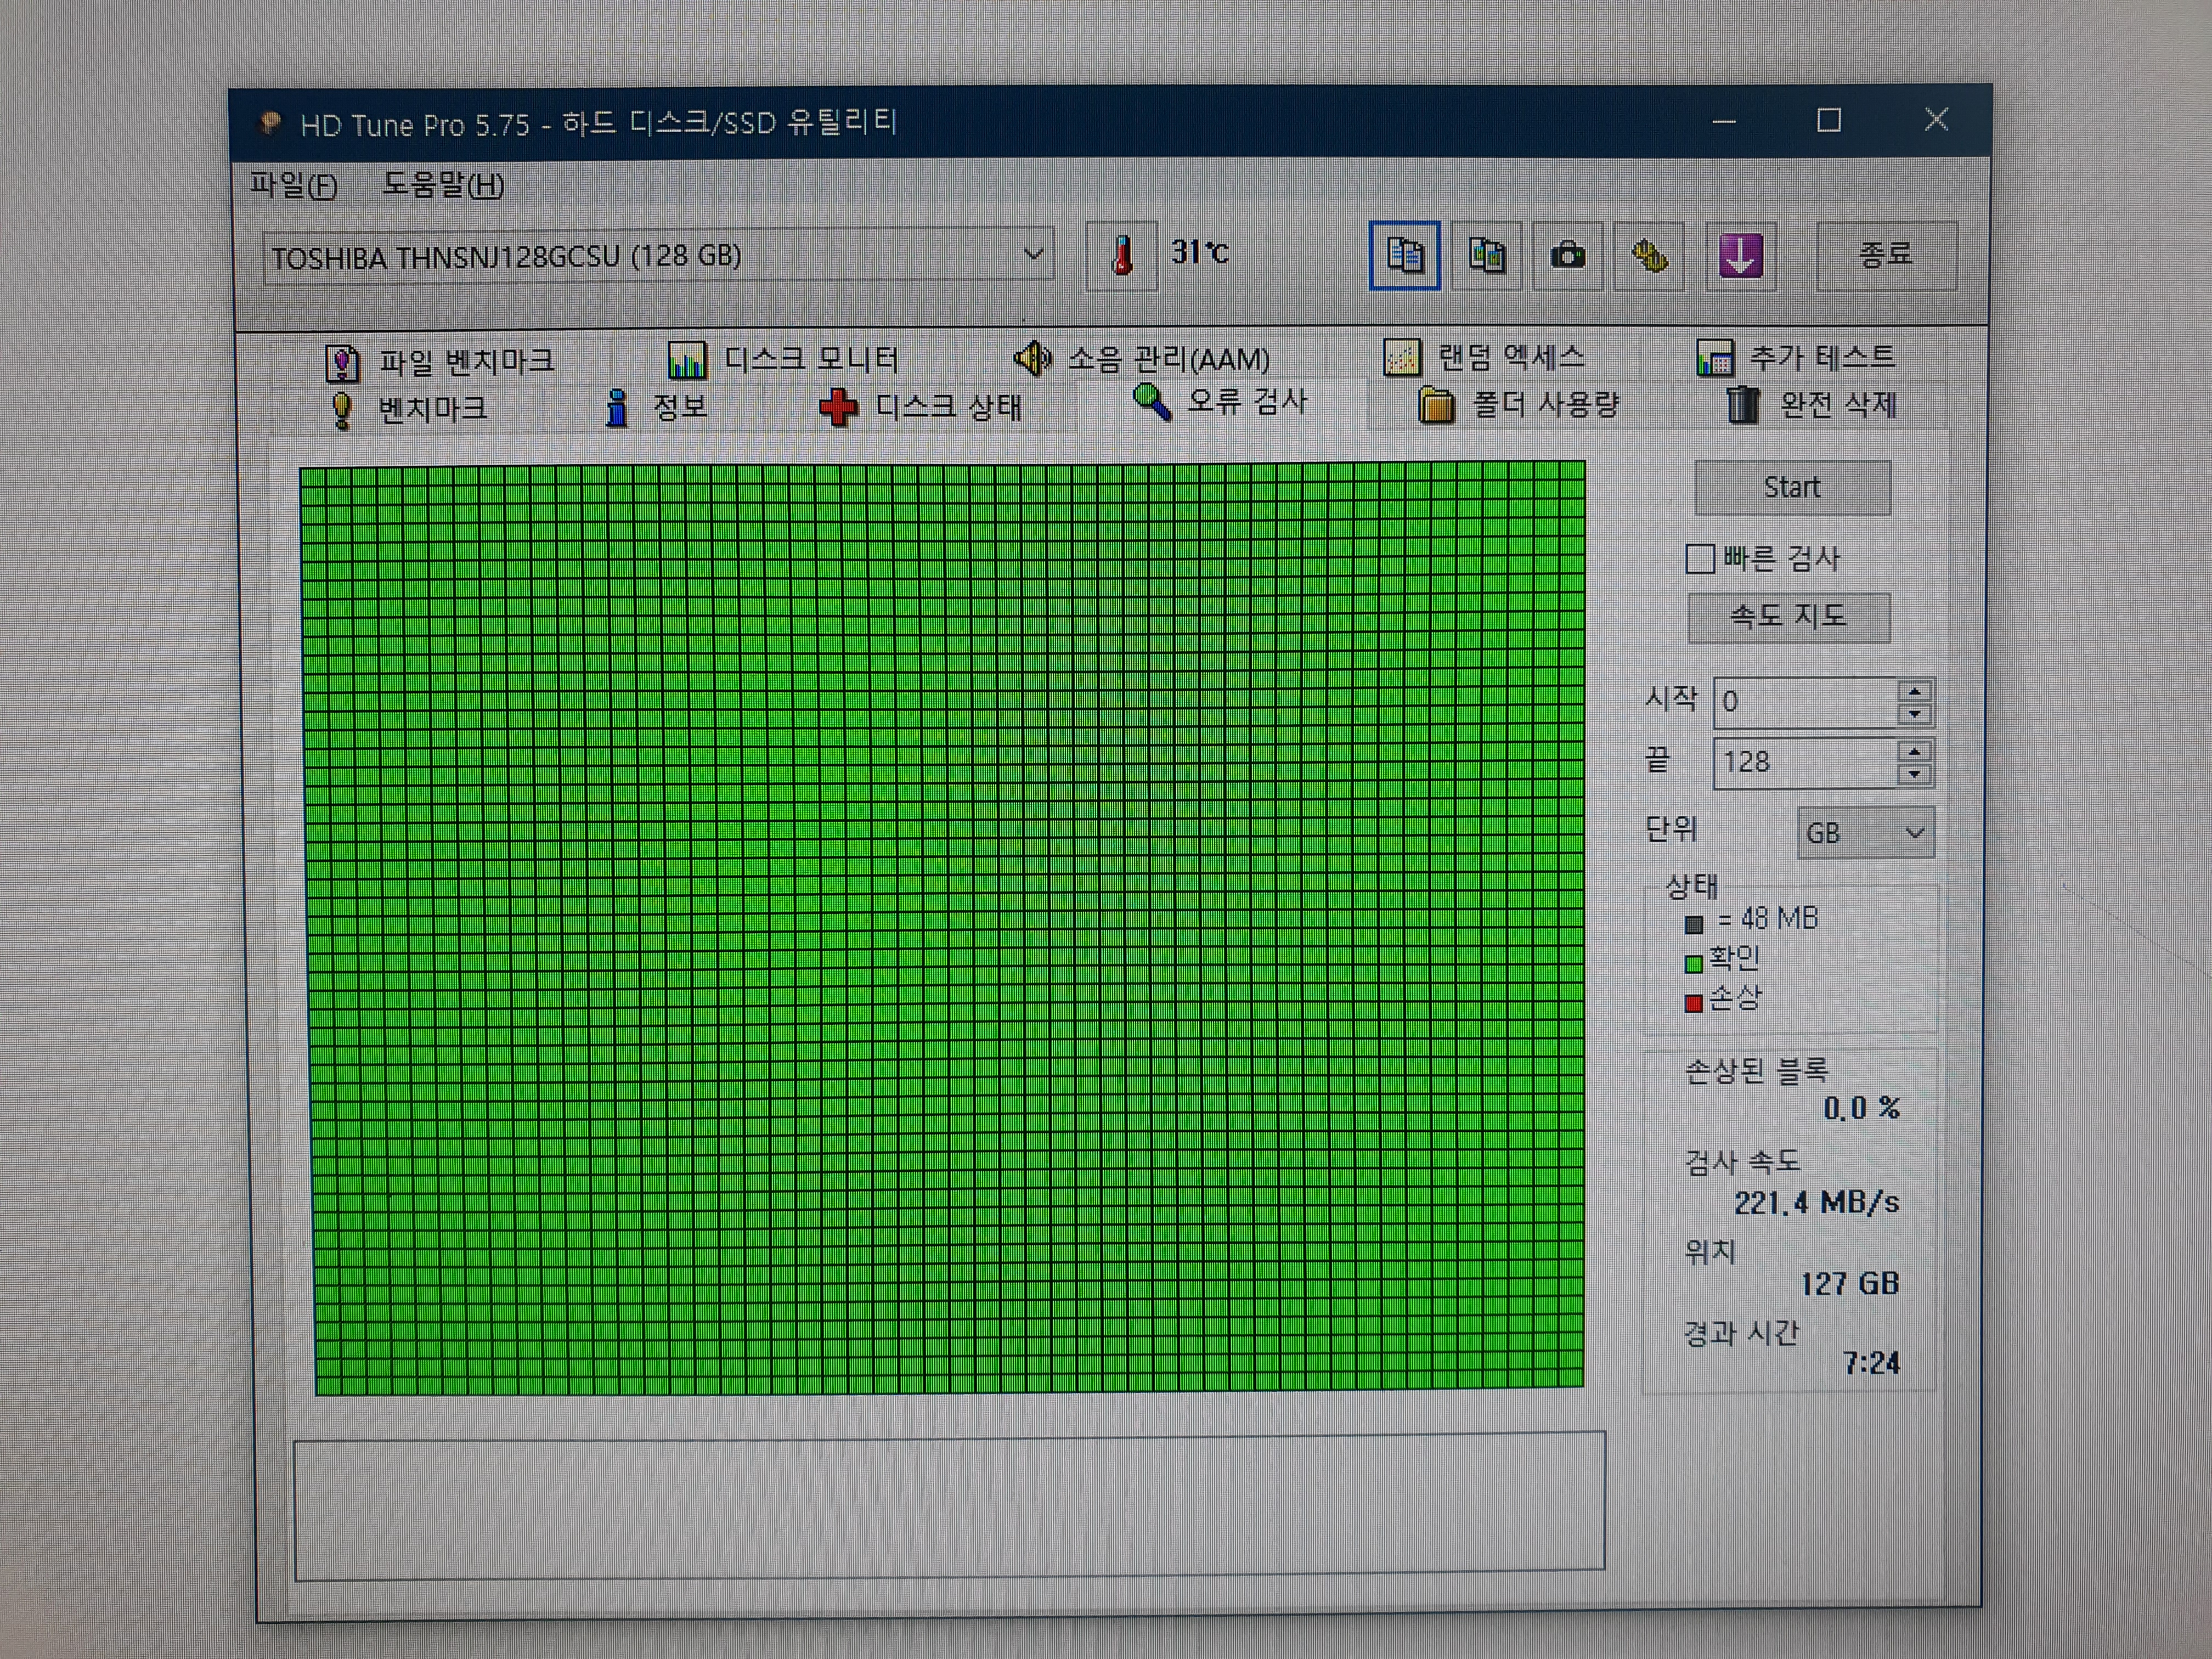Viewport: 2212px width, 1659px height.
Task: Click the empty log box below the grid
Action: click(x=950, y=1507)
